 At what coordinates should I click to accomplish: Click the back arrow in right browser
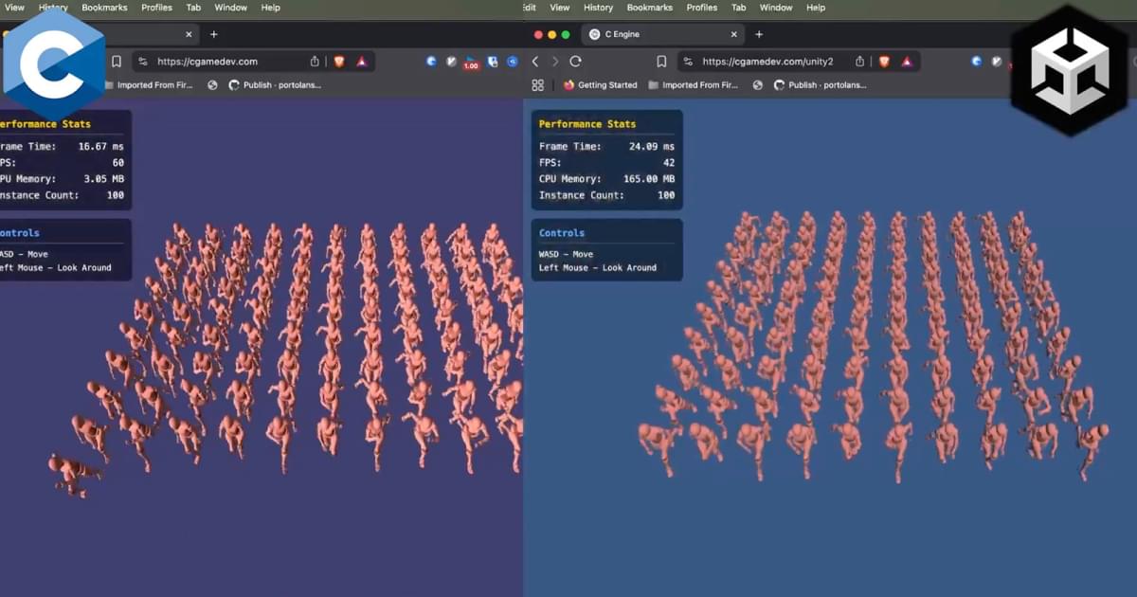coord(535,62)
